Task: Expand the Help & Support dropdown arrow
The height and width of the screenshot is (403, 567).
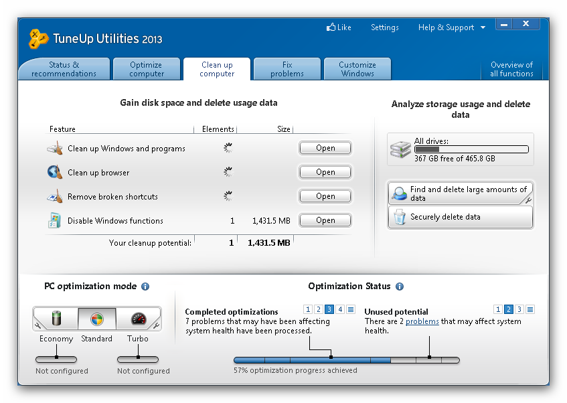Action: (483, 27)
